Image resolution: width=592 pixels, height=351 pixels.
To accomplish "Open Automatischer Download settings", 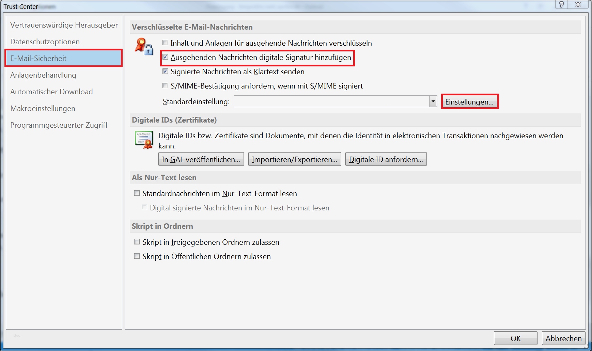I will pyautogui.click(x=51, y=92).
